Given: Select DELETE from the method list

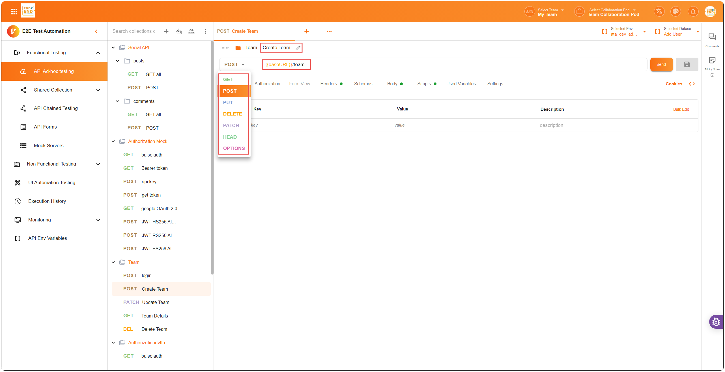Looking at the screenshot, I should pyautogui.click(x=233, y=114).
